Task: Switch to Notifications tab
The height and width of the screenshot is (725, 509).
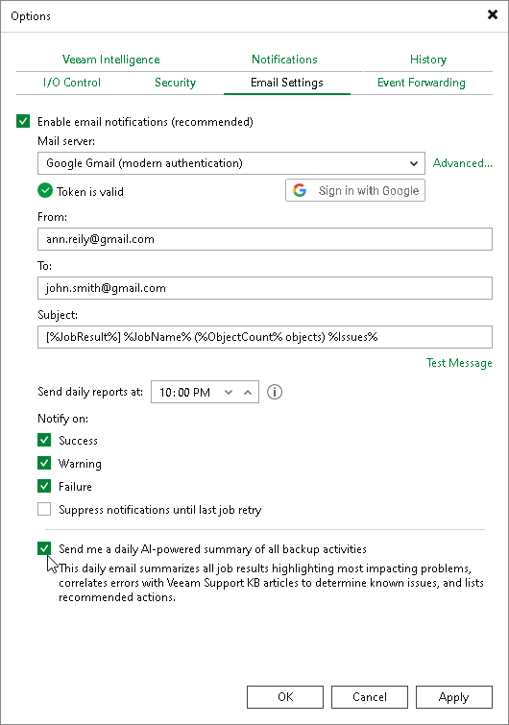Action: coord(284,60)
